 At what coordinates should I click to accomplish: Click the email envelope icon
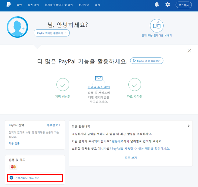click(99, 78)
